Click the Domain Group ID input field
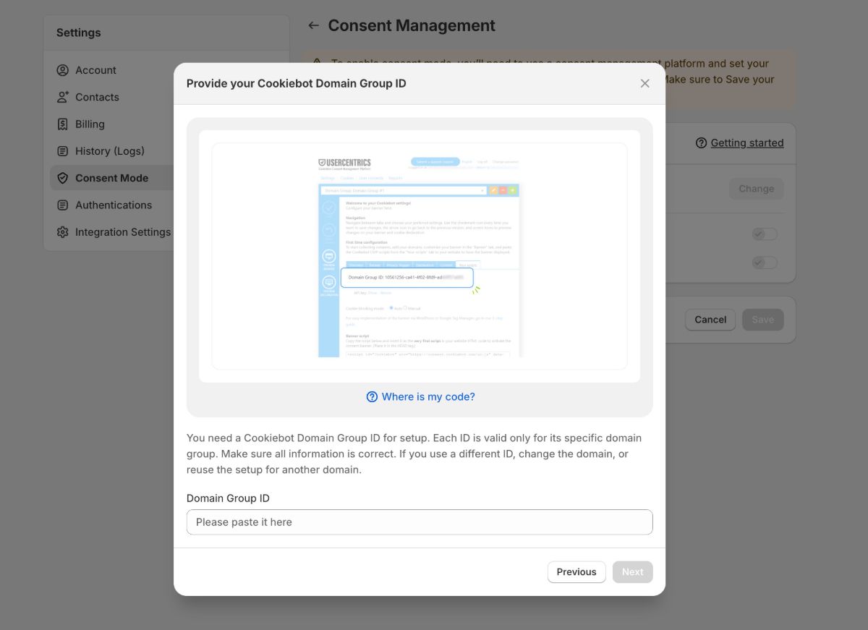Screen dimensions: 868x630 [x=420, y=522]
